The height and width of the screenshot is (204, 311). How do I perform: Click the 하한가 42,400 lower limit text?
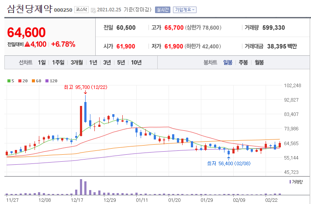tap(203, 46)
